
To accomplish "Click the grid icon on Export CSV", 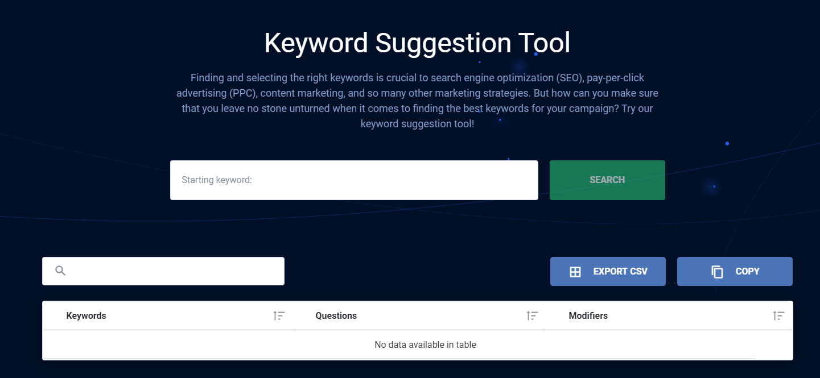I will tap(575, 272).
